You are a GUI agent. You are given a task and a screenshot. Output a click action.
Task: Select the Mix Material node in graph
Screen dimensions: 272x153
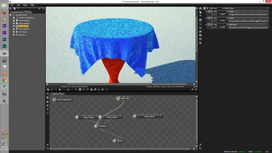(101, 126)
